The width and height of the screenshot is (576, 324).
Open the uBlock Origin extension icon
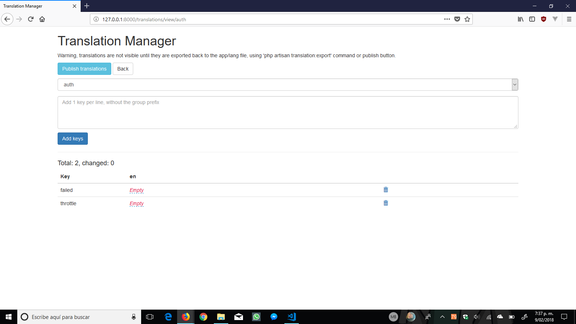point(544,19)
